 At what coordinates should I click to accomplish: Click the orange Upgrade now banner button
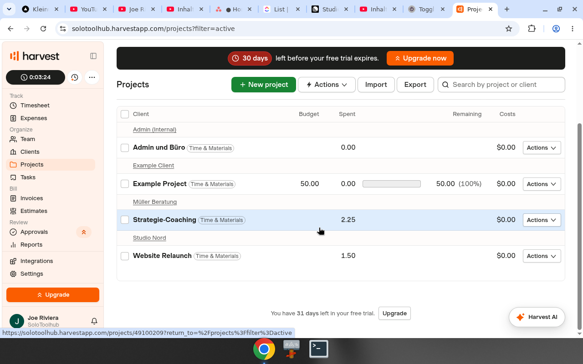pos(420,58)
